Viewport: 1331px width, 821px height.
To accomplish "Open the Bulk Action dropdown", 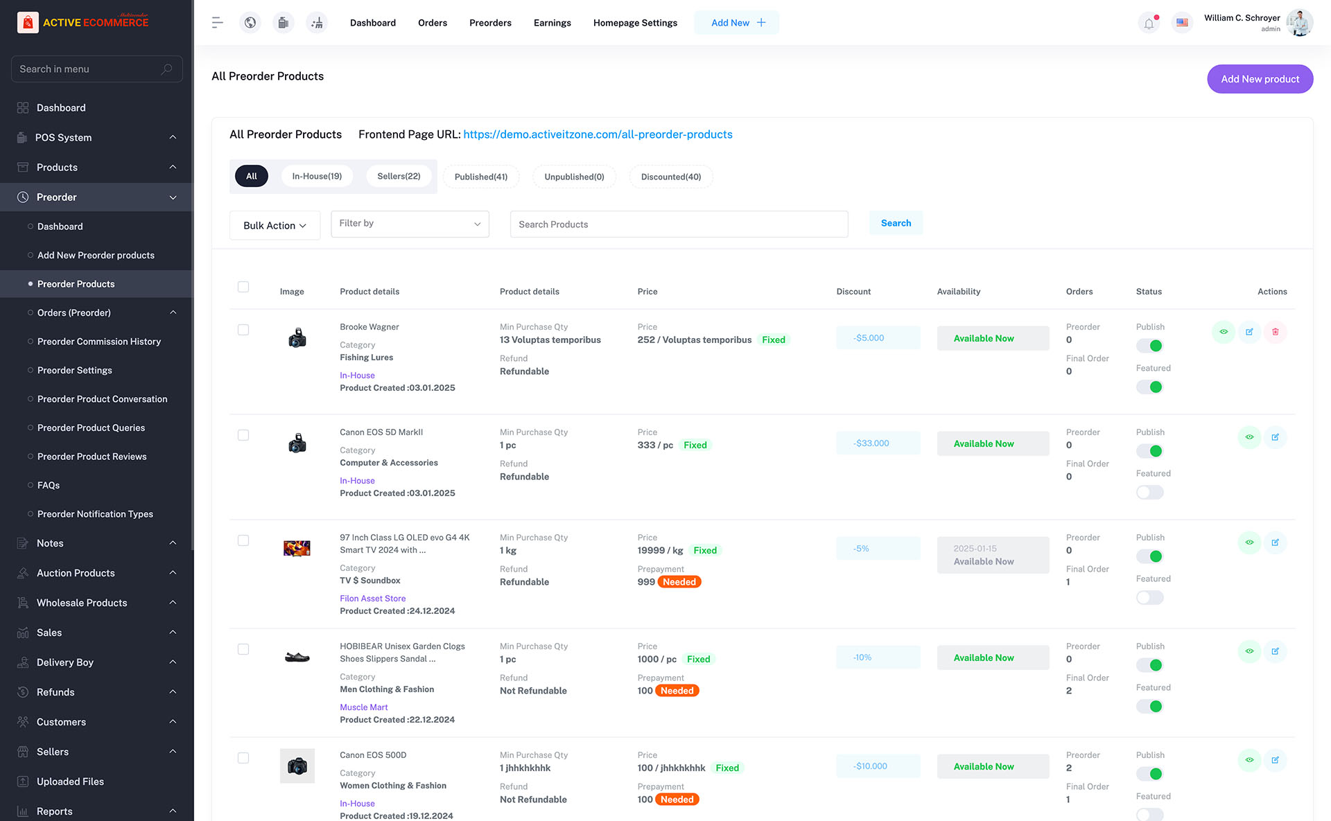I will point(275,225).
